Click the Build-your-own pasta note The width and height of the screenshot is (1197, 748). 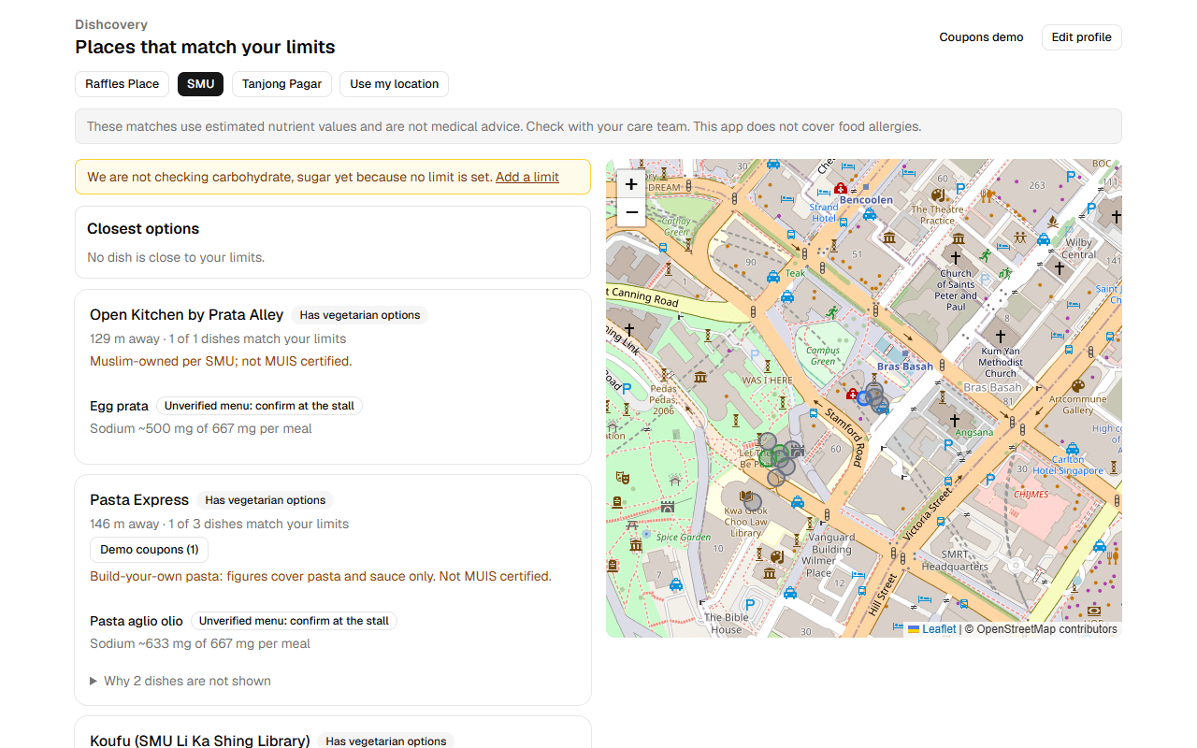(321, 576)
